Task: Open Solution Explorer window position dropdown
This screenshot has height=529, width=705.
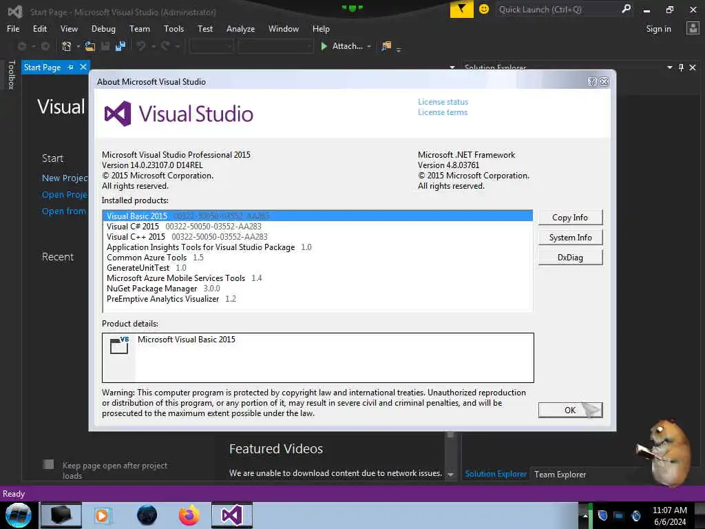Action: click(x=669, y=68)
